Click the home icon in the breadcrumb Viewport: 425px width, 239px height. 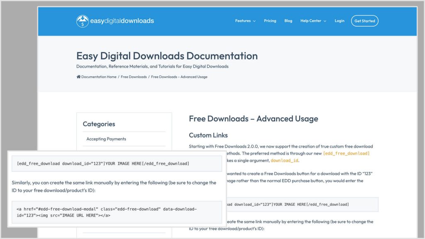coord(78,77)
